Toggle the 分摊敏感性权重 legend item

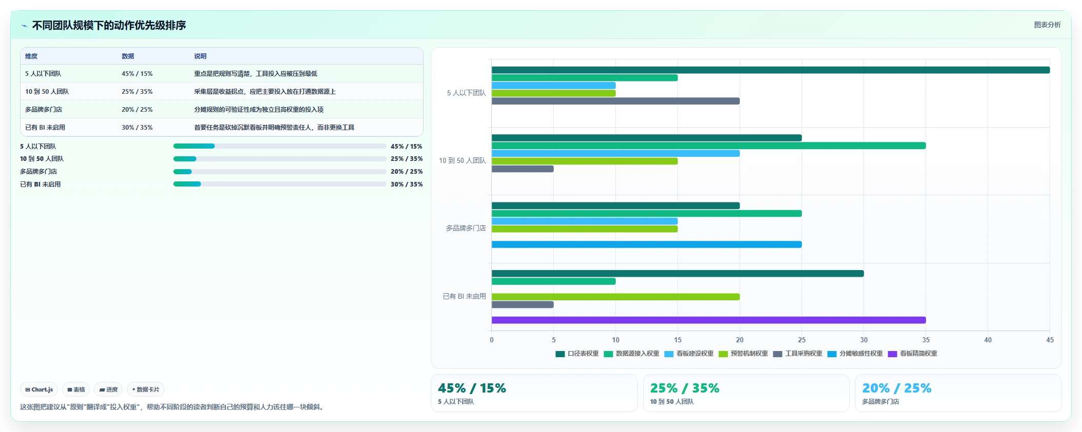[855, 354]
